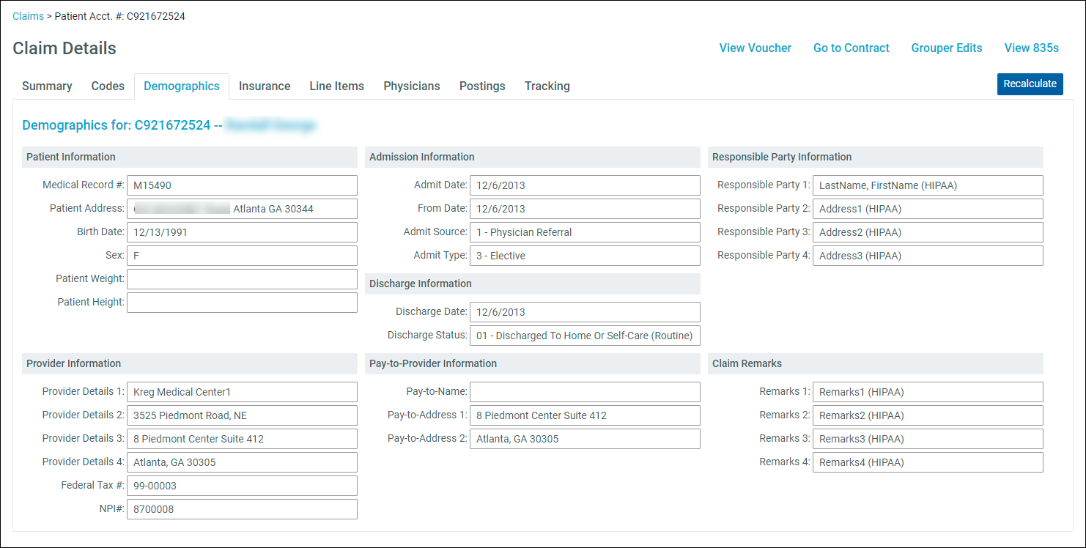Click the Pay-to-Address 2 field
Image resolution: width=1086 pixels, height=548 pixels.
pos(585,439)
